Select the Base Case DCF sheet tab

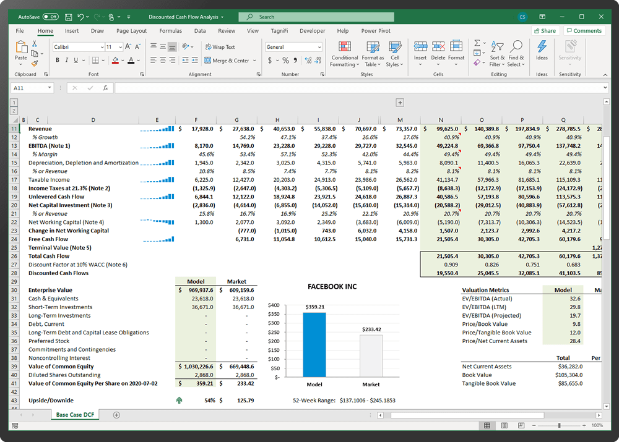(75, 415)
